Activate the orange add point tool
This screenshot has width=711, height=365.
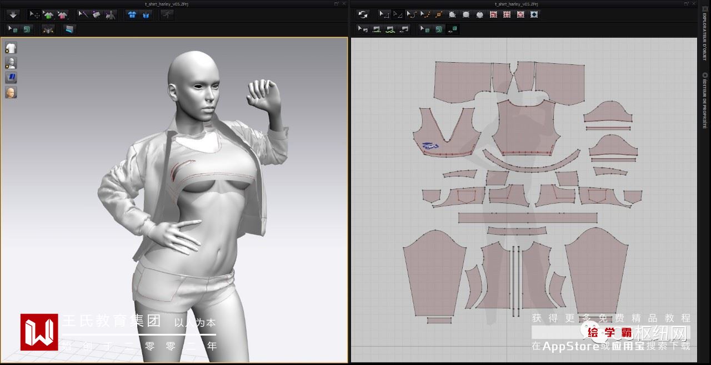(x=439, y=14)
